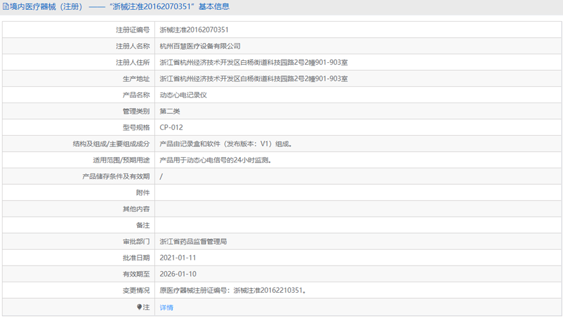This screenshot has height=318, width=563.
Task: Click the slash value in storage conditions row
Action: pyautogui.click(x=161, y=176)
